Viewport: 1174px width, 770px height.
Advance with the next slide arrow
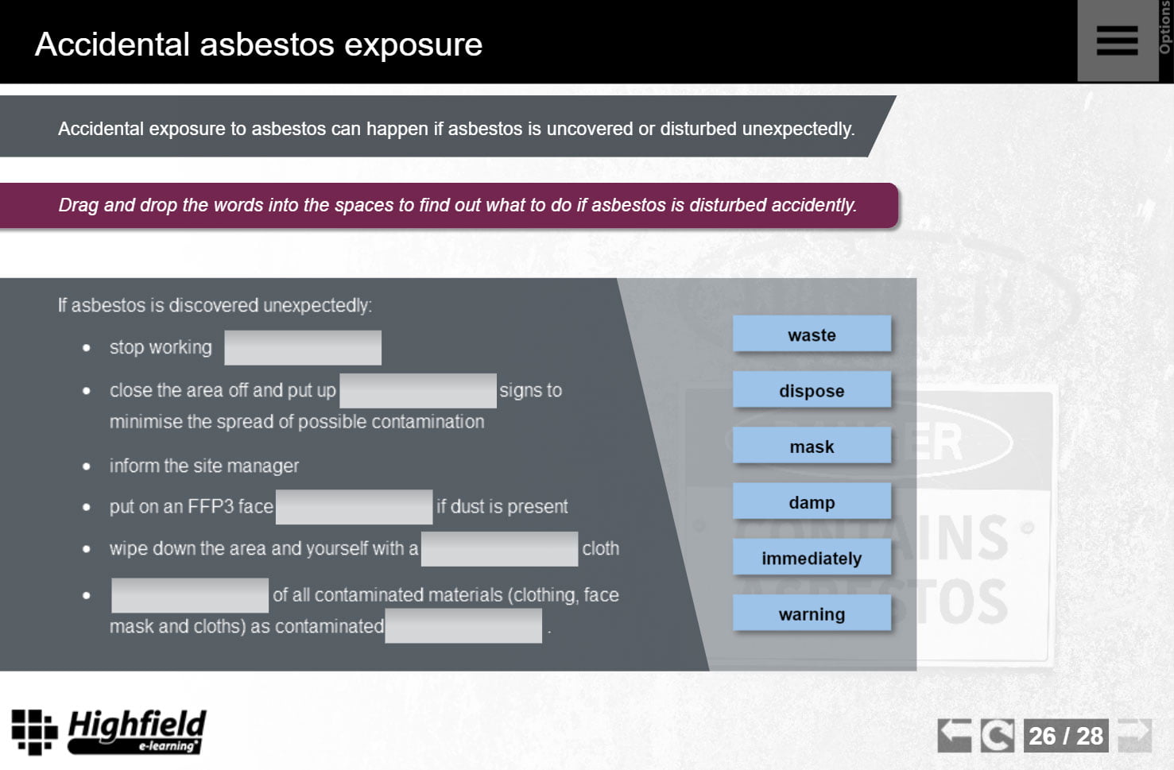click(1134, 735)
